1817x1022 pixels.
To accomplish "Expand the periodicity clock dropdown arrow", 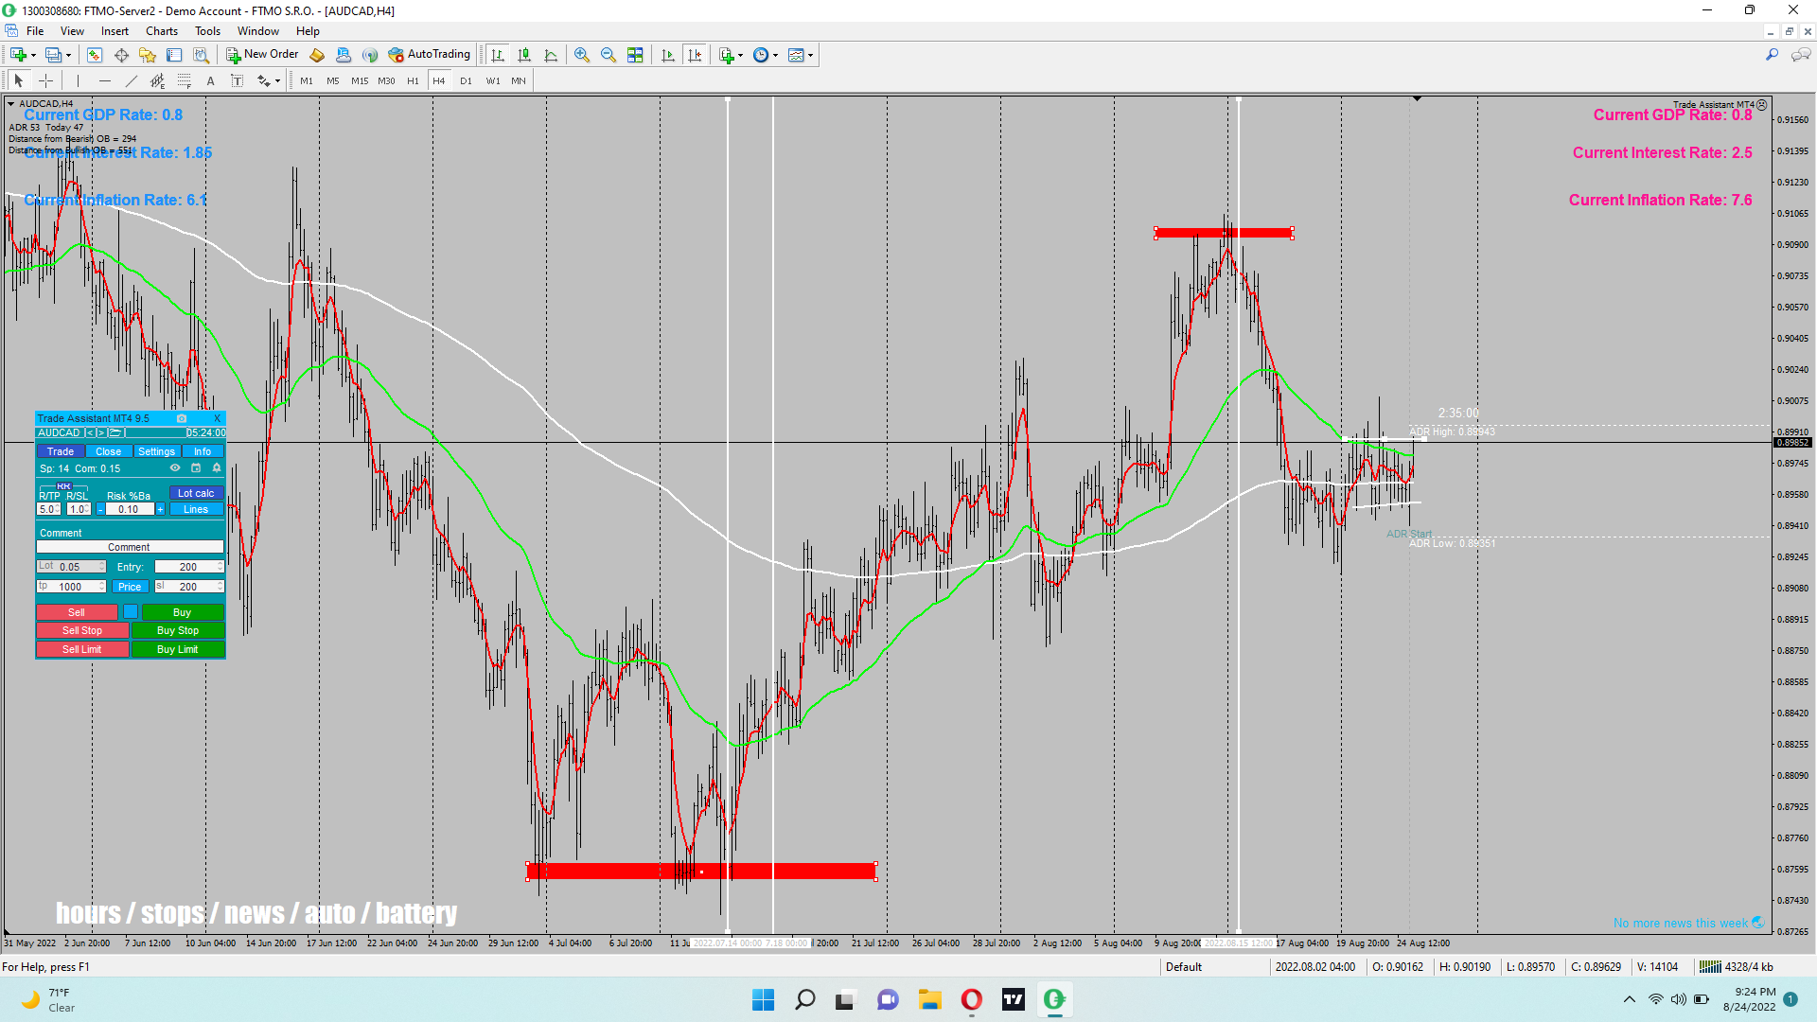I will click(x=776, y=55).
